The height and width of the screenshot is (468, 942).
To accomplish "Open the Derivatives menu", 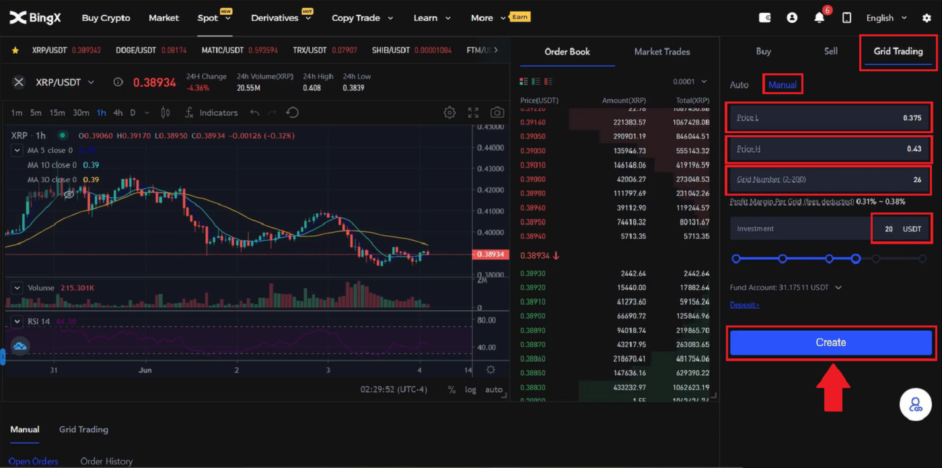I will [x=276, y=18].
